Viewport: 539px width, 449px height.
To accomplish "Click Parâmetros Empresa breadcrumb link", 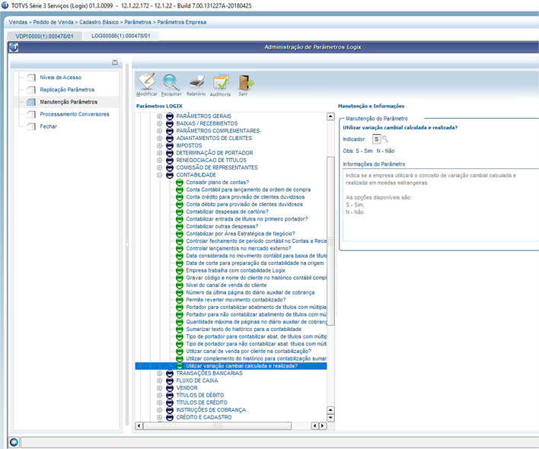I will pyautogui.click(x=182, y=22).
